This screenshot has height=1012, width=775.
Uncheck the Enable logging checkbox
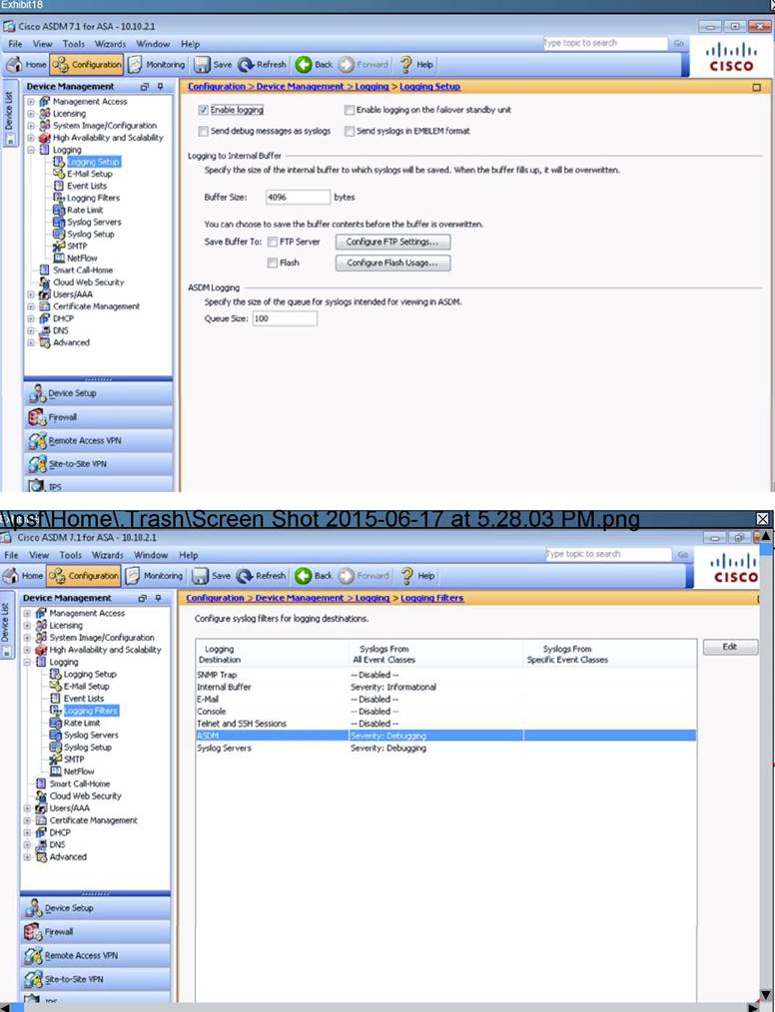(204, 110)
